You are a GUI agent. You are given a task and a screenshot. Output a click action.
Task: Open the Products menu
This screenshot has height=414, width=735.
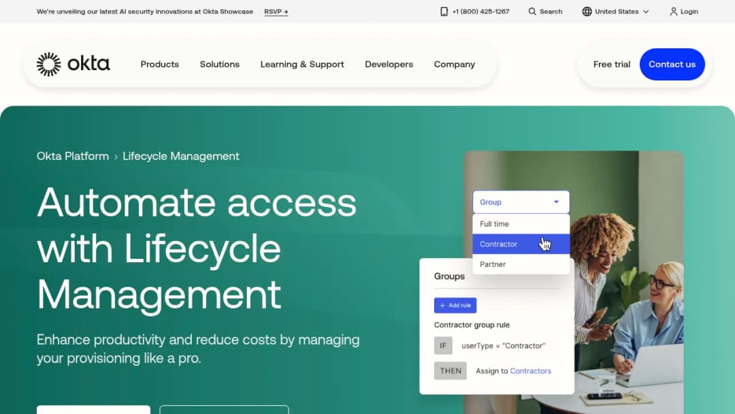click(160, 64)
